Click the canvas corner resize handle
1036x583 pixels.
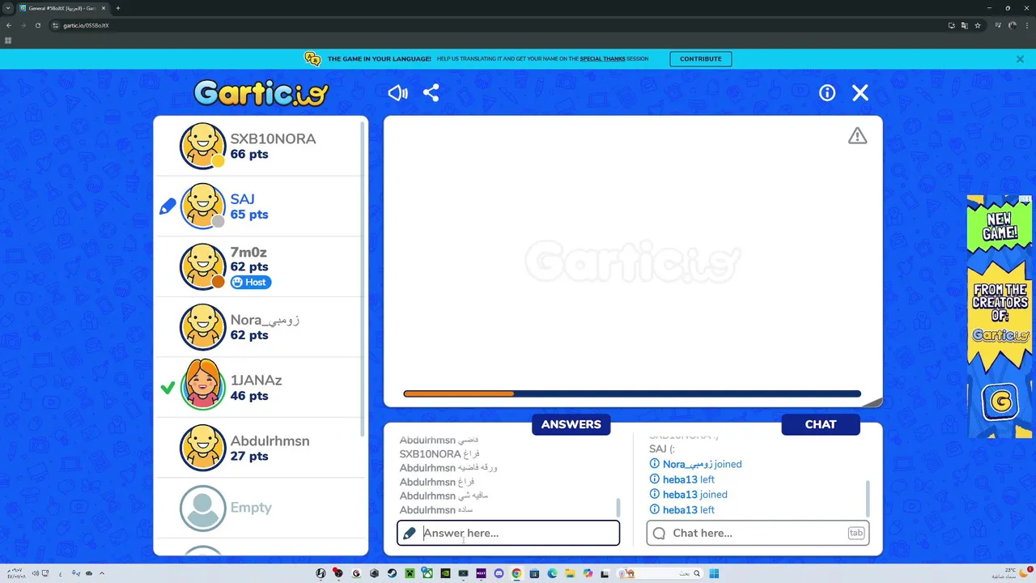point(873,401)
